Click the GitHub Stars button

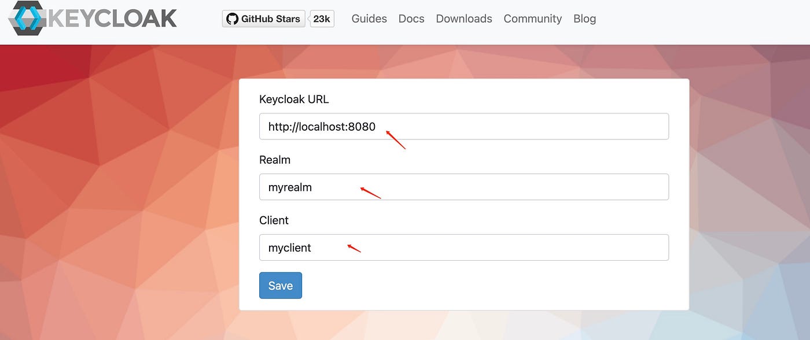coord(263,18)
